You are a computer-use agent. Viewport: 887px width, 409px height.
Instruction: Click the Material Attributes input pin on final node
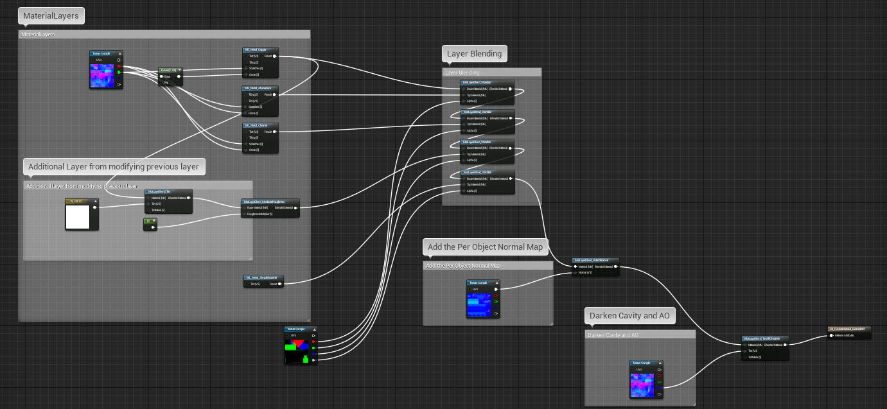(832, 335)
